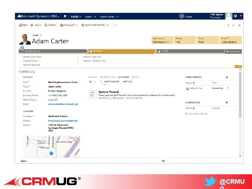Open the Approve Proposal activity
The height and width of the screenshot is (189, 252).
[x=108, y=92]
